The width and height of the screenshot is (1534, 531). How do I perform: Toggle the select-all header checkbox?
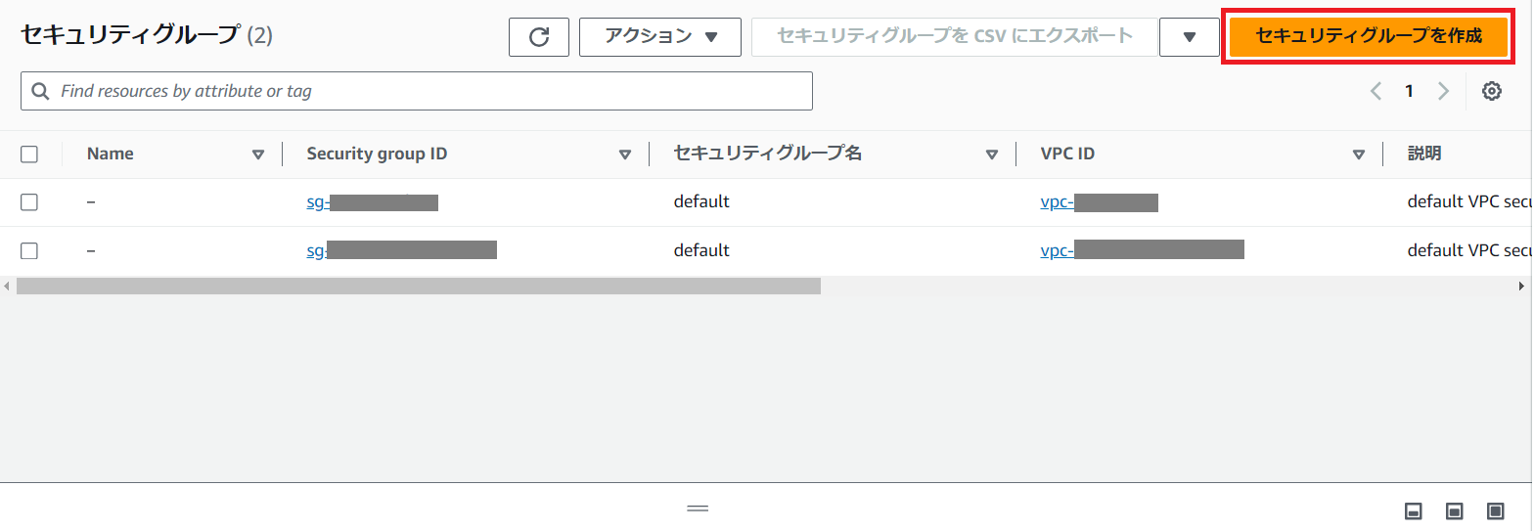coord(29,154)
